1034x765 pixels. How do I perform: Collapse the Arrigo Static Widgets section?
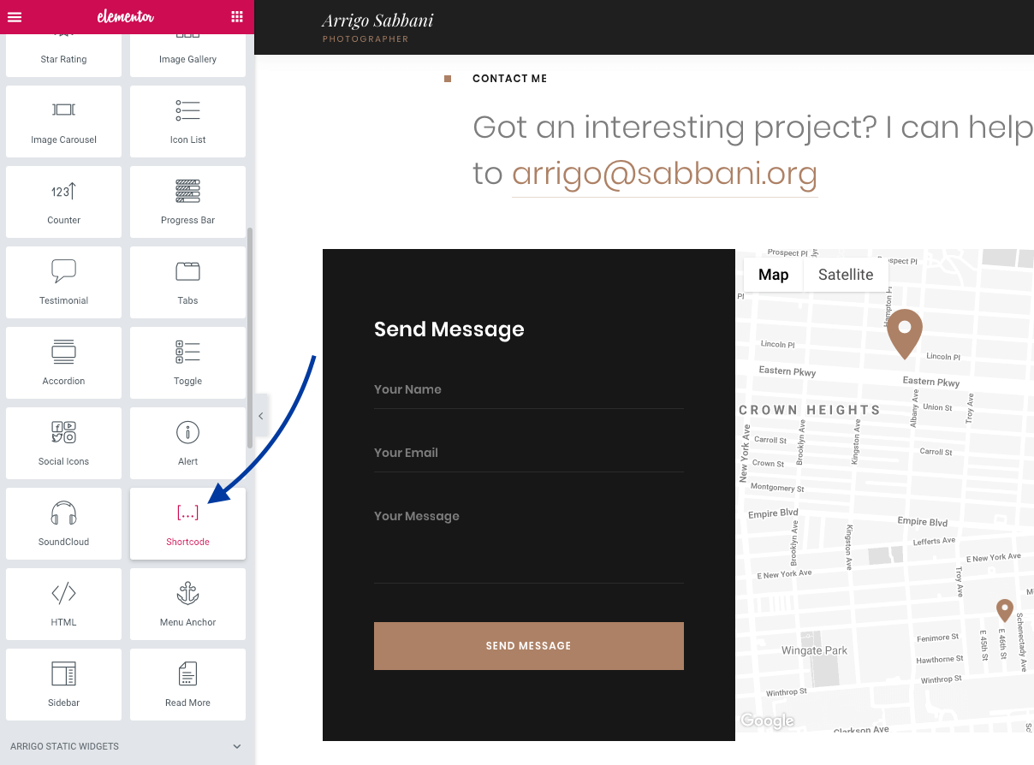pyautogui.click(x=237, y=746)
